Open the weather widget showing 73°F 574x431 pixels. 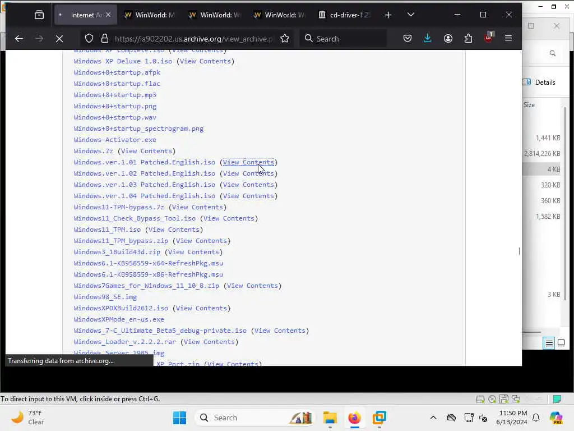(x=27, y=418)
